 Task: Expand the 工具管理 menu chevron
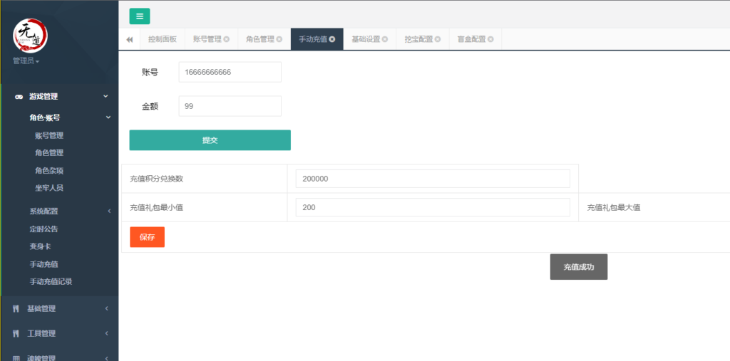click(106, 333)
